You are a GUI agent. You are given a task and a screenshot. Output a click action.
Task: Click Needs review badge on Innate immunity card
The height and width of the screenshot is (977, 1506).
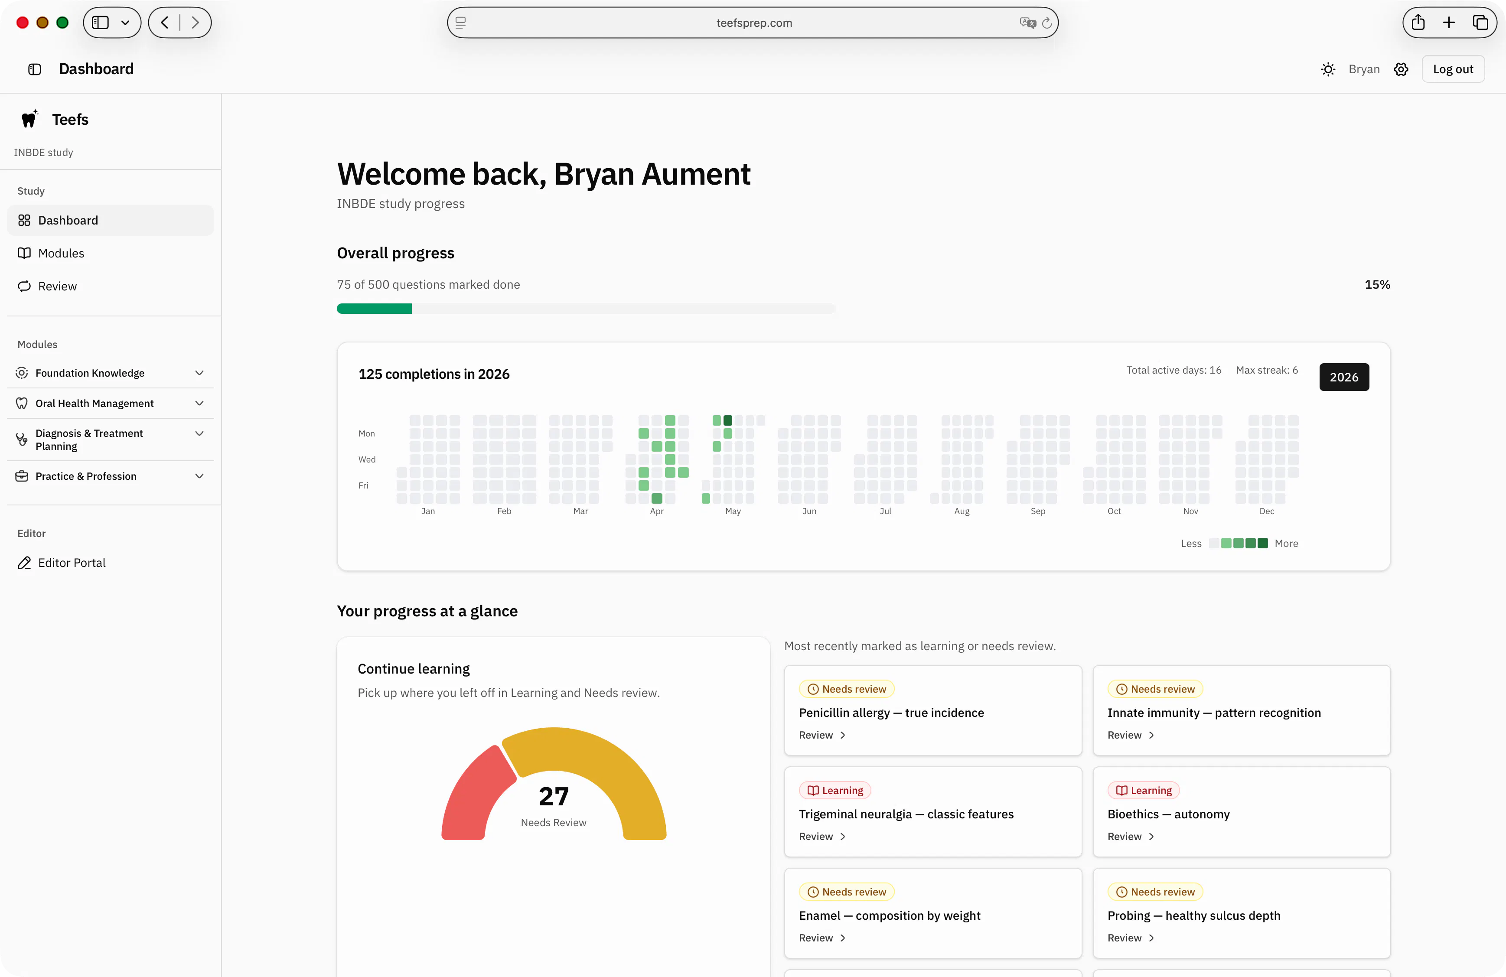click(x=1155, y=688)
